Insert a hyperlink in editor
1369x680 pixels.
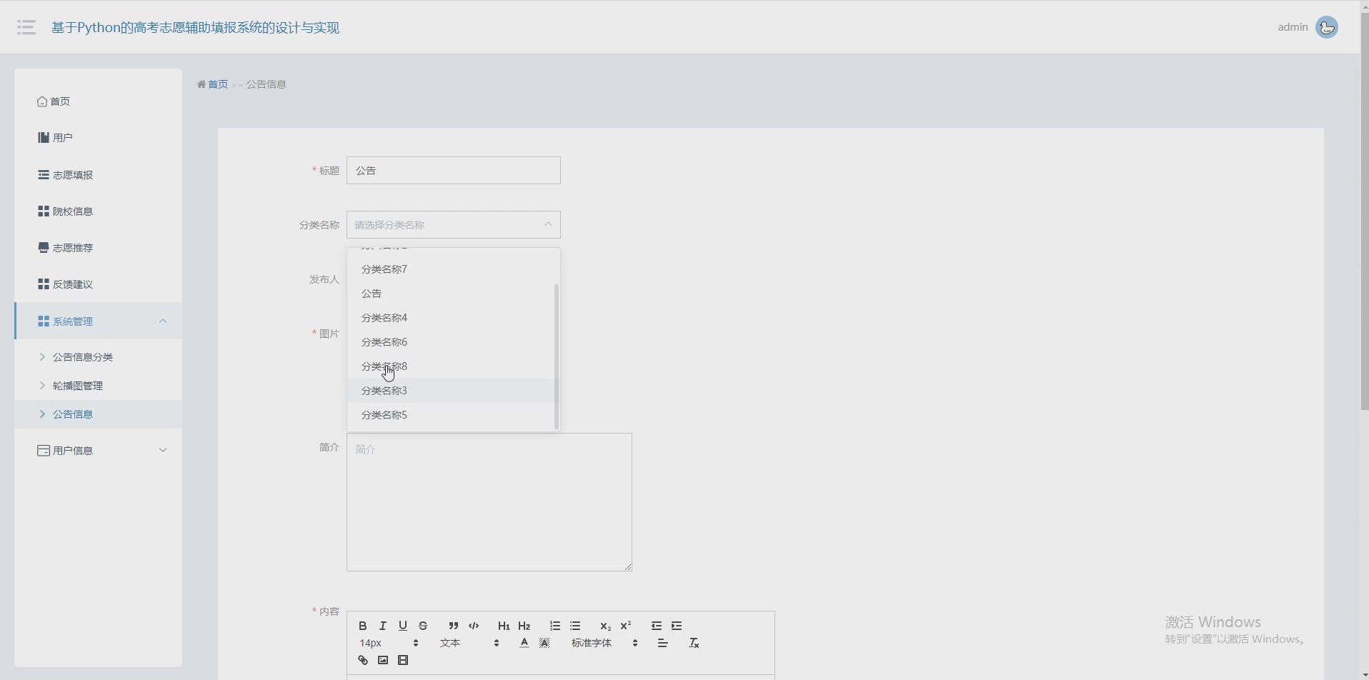click(363, 660)
